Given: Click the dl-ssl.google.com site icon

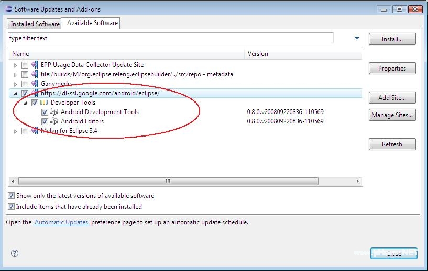Looking at the screenshot, I should click(x=35, y=93).
